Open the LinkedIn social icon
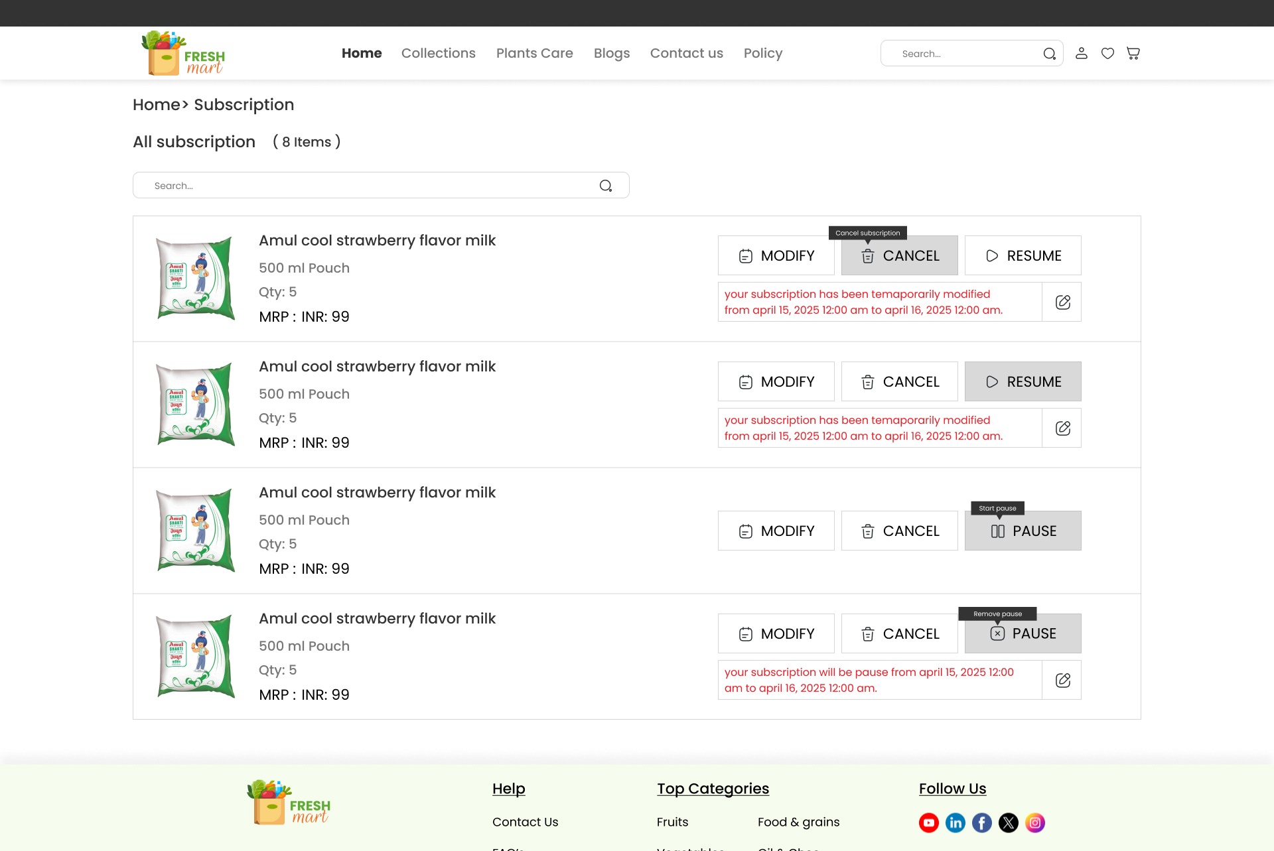 (955, 822)
